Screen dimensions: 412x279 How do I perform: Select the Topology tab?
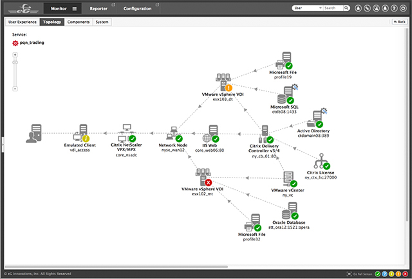coord(52,22)
